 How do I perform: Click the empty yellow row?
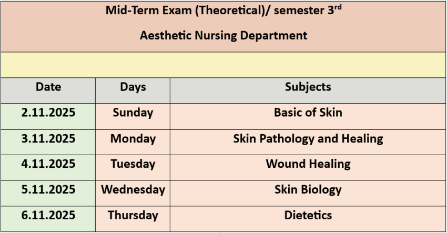(x=223, y=65)
